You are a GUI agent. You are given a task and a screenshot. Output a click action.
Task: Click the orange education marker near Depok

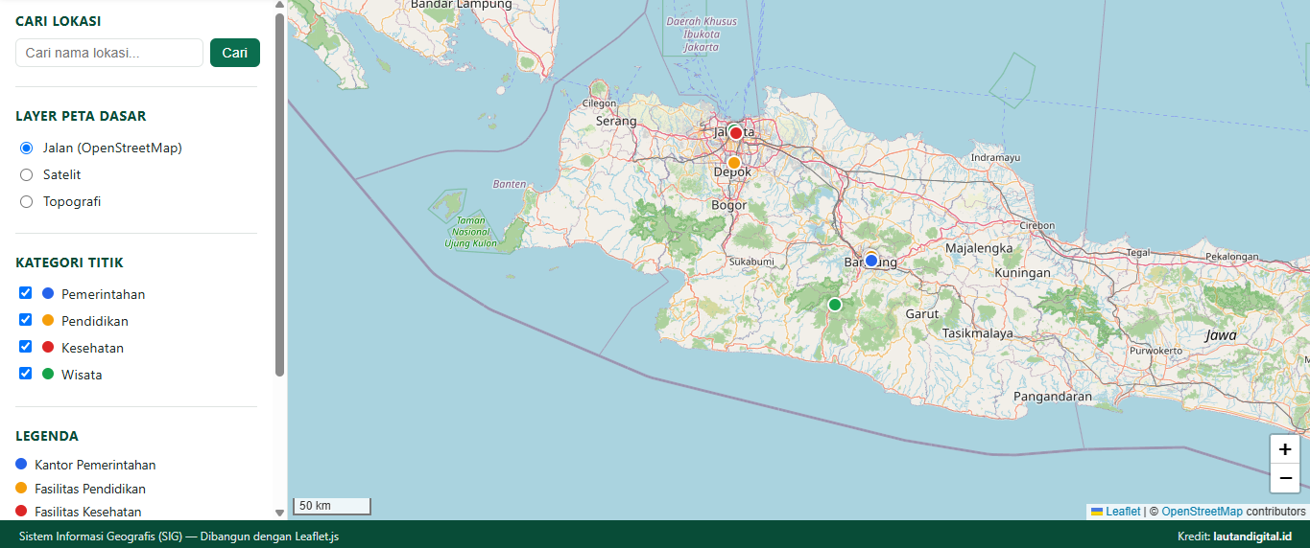[x=734, y=163]
